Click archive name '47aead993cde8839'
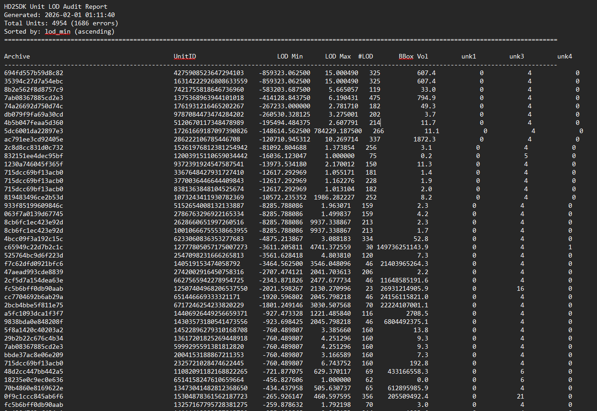The height and width of the screenshot is (411, 597). pos(34,272)
